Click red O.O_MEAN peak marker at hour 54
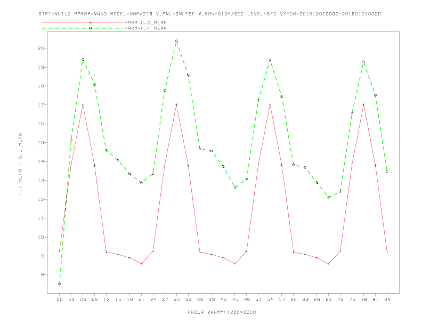422x326 pixels. click(270, 105)
